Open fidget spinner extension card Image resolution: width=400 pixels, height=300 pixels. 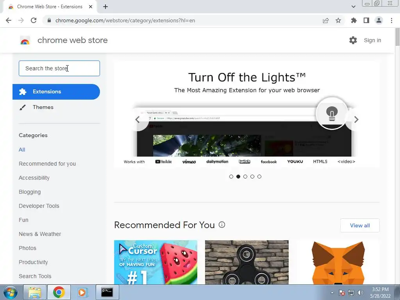point(247,262)
